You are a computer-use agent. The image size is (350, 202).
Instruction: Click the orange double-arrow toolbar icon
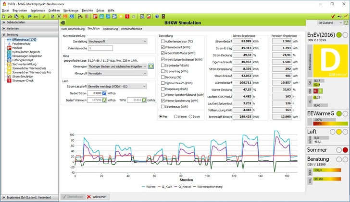[x=65, y=16]
